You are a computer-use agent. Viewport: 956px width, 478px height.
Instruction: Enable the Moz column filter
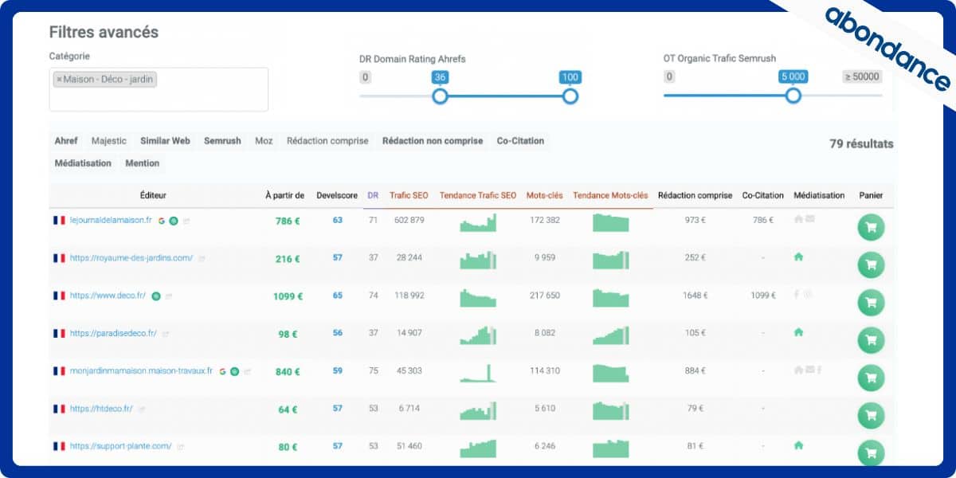(264, 141)
